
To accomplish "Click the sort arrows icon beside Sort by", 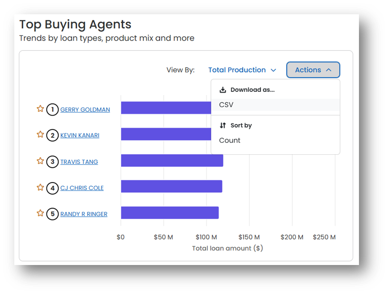I will coord(223,125).
